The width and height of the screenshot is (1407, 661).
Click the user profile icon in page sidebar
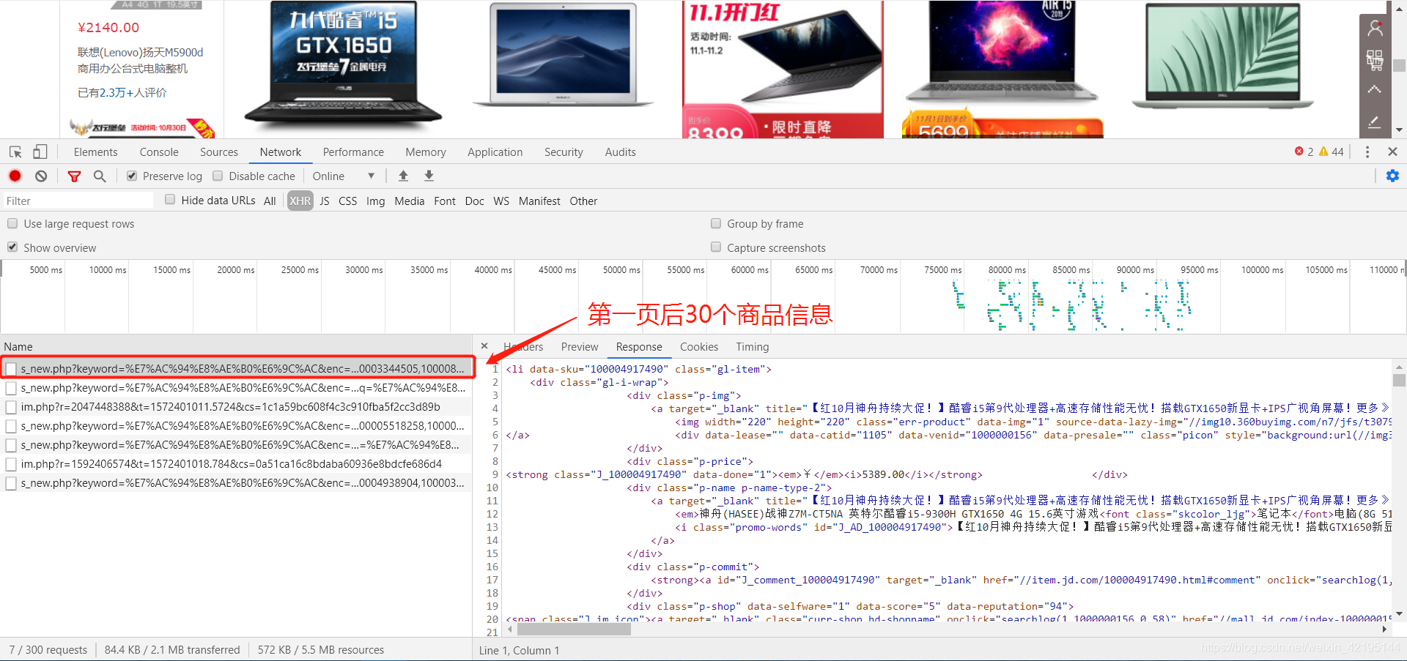[x=1375, y=28]
